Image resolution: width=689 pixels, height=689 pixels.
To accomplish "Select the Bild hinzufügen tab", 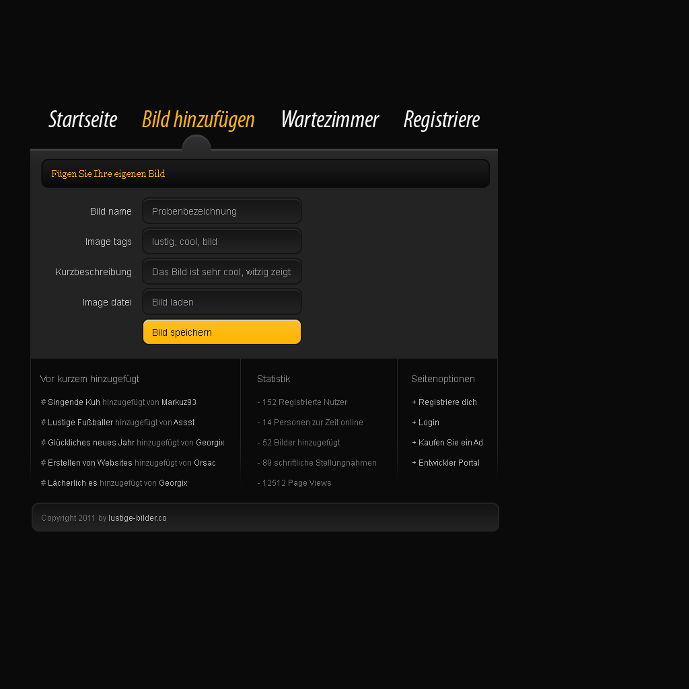I will (x=198, y=120).
